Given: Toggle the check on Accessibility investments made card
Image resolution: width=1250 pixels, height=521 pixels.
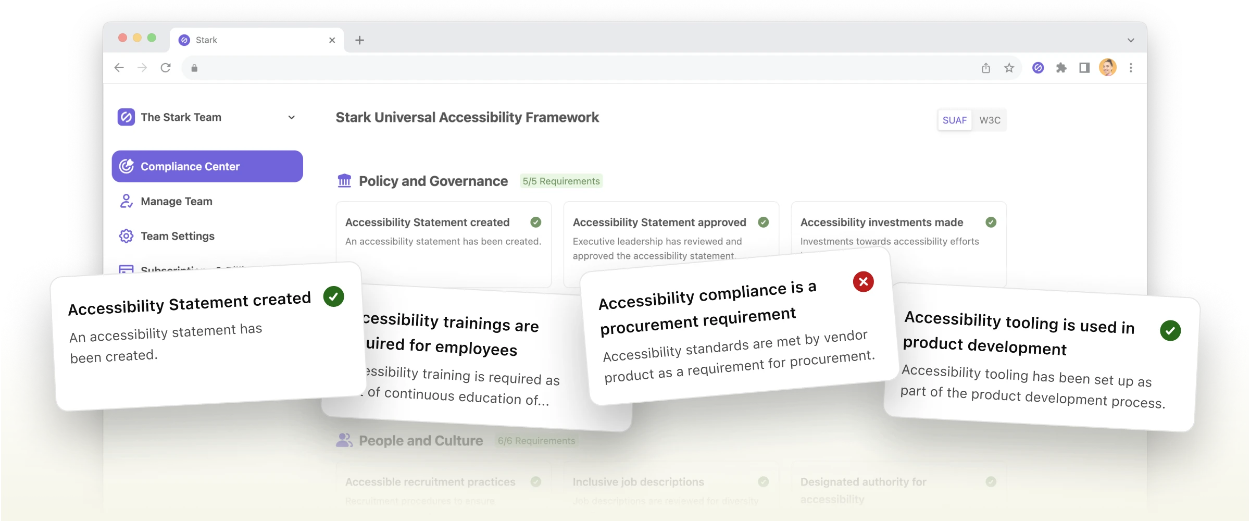Looking at the screenshot, I should tap(991, 222).
